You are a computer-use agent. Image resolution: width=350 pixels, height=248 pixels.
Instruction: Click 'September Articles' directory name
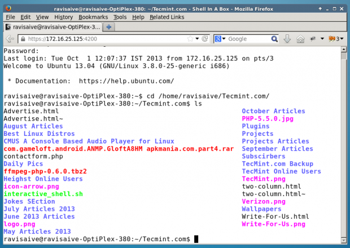point(277,149)
